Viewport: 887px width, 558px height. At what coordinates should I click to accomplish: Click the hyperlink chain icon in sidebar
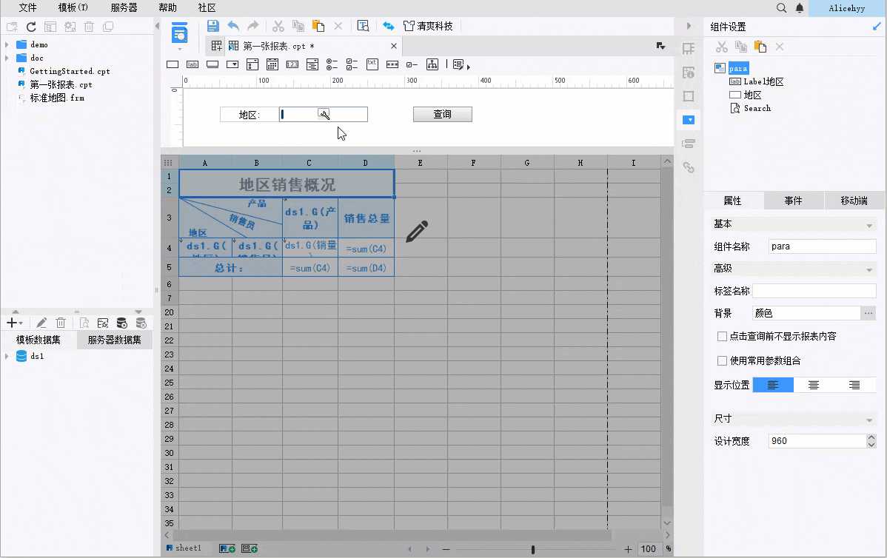coord(689,167)
